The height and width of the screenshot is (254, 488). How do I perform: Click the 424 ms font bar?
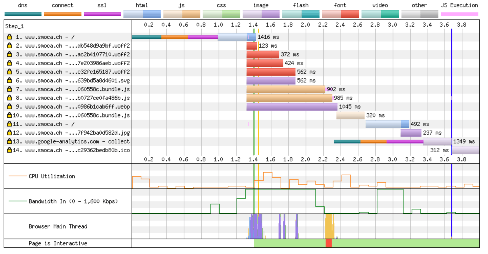point(265,63)
